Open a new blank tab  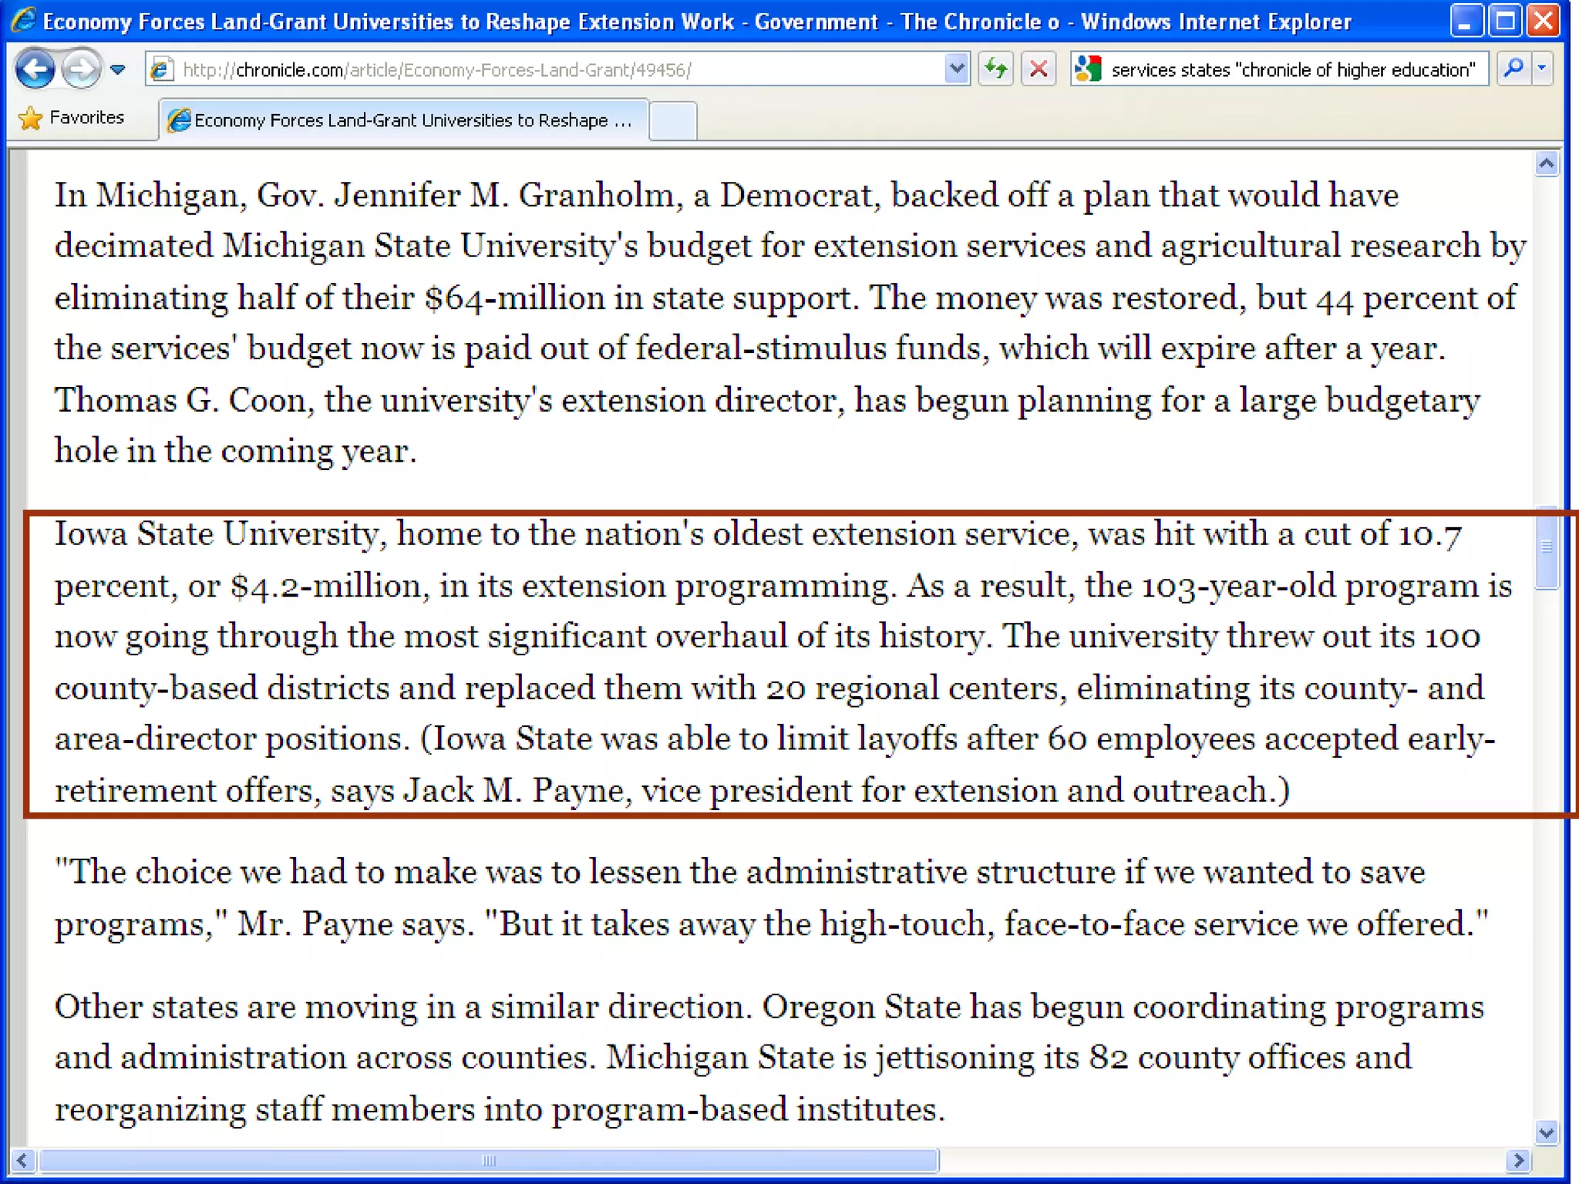coord(672,120)
